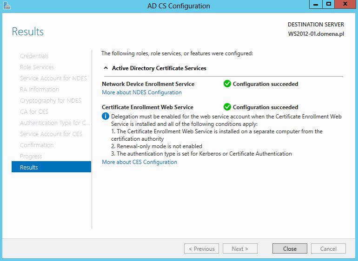Click the Close button to finish the wizard

pos(290,248)
